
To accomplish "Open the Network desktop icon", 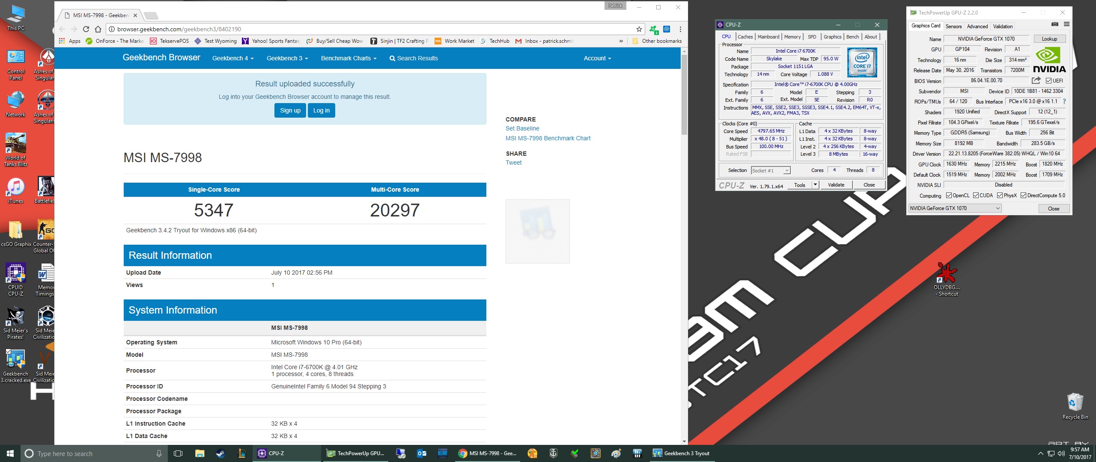I will (16, 104).
